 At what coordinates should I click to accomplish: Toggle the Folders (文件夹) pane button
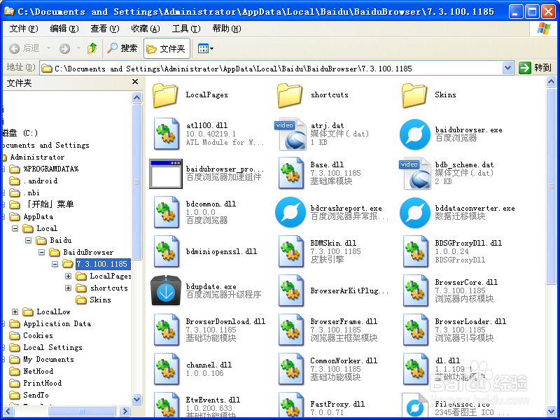(x=167, y=48)
